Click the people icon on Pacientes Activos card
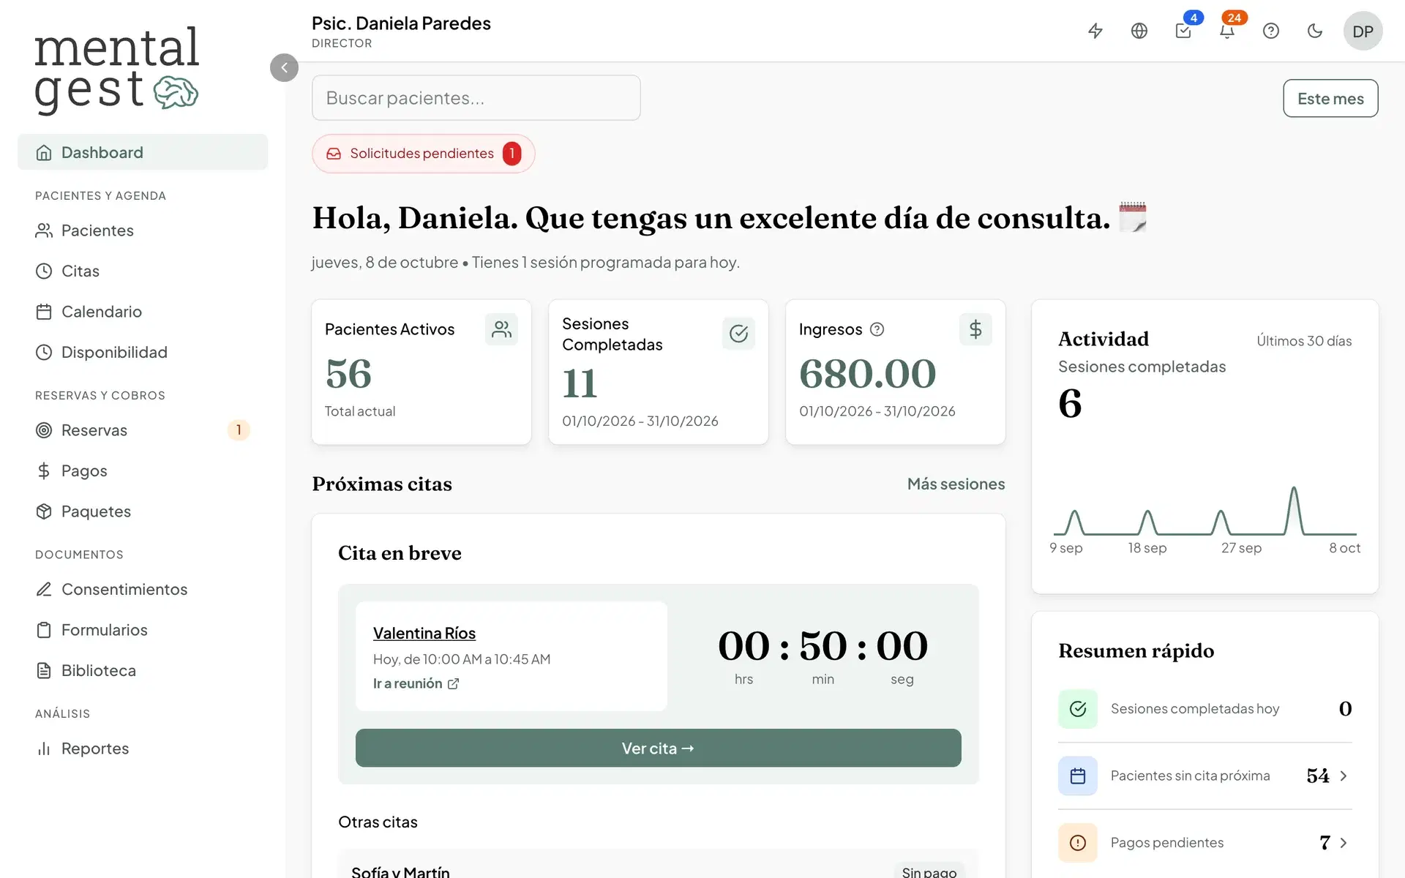Viewport: 1405px width, 878px height. tap(501, 329)
